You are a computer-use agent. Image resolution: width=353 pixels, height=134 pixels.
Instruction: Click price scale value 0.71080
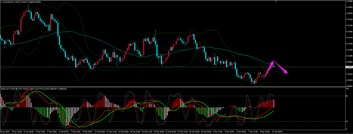pos(349,56)
